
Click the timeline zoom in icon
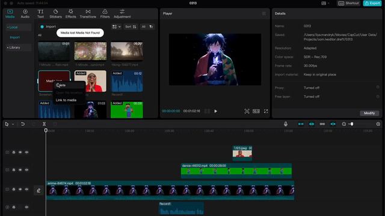click(378, 124)
